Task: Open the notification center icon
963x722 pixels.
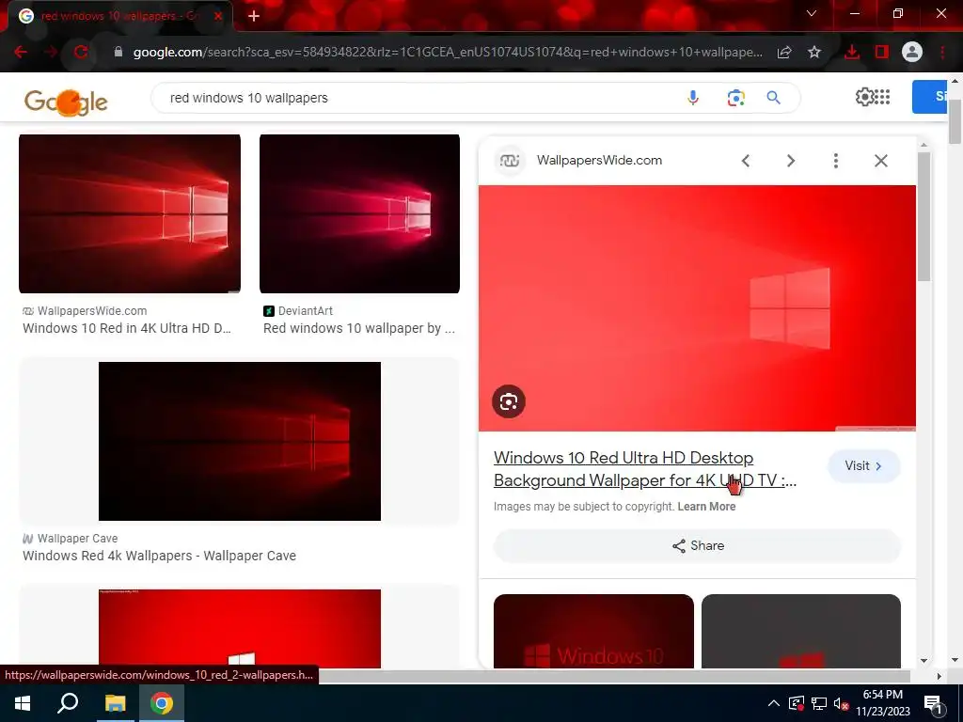Action: click(933, 704)
